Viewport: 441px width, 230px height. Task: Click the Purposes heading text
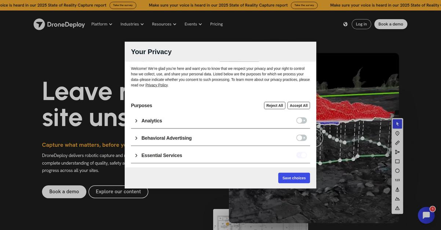[x=142, y=106]
